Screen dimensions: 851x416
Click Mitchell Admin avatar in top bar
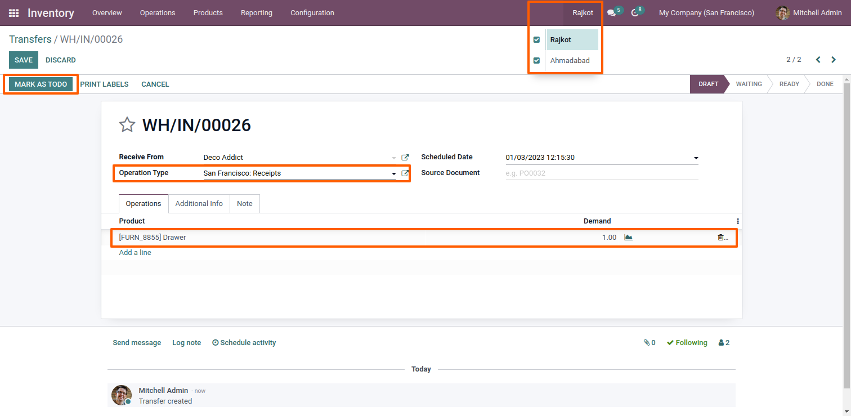pos(782,13)
